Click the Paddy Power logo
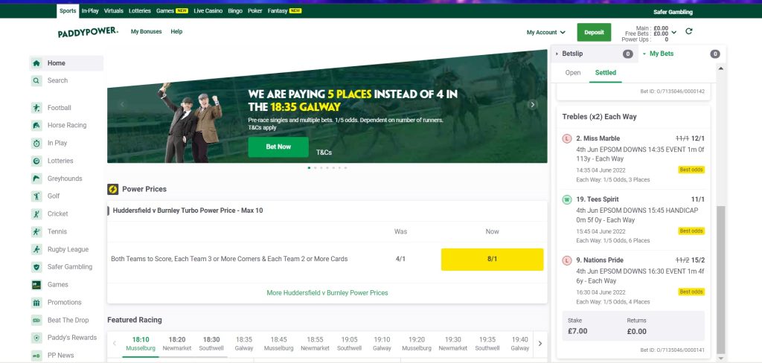762x363 pixels. [88, 32]
